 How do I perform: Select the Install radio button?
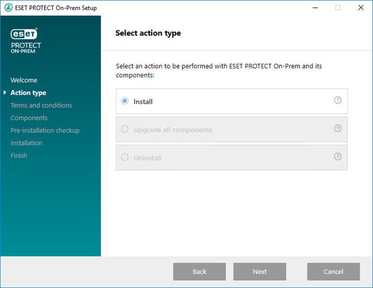pos(125,101)
